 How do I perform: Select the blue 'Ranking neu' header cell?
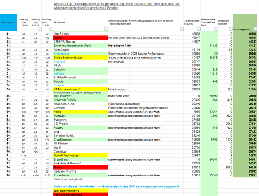point(9,23)
